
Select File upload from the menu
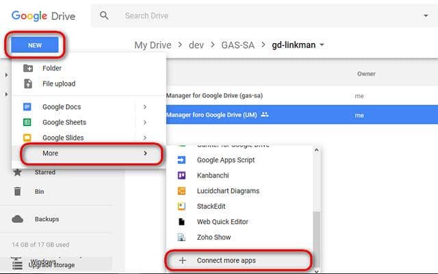tap(59, 84)
